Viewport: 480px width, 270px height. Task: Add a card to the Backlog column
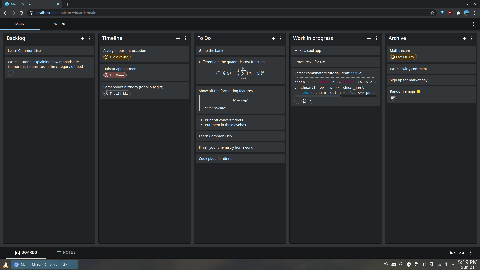(82, 38)
